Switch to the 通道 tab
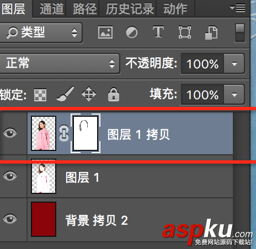The image size is (256, 249). click(x=52, y=9)
